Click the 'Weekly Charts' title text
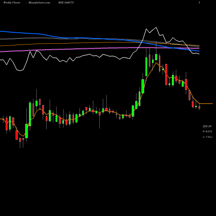This screenshot has height=216, width=216. (x=12, y=3)
